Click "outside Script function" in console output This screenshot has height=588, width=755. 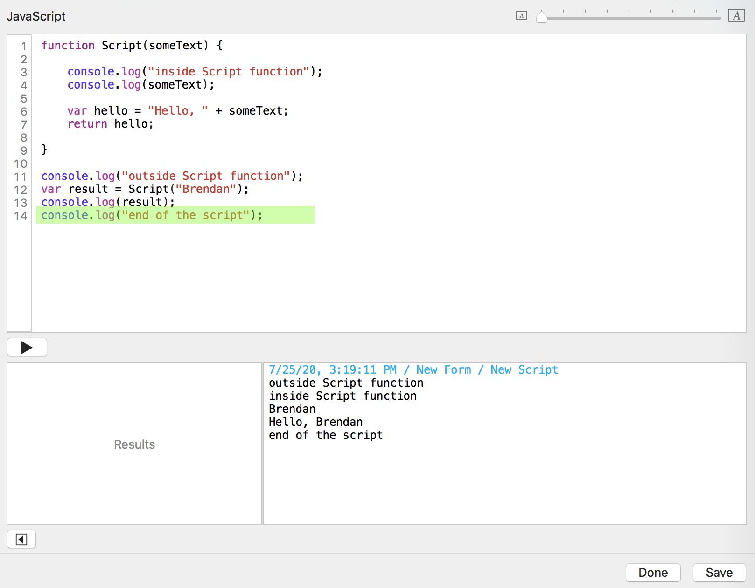[346, 383]
